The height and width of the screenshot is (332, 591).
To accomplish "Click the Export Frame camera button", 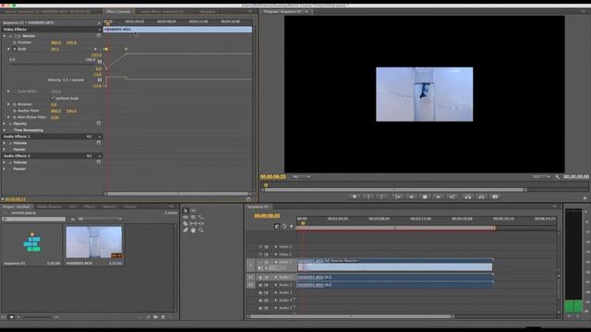I will 495,196.
